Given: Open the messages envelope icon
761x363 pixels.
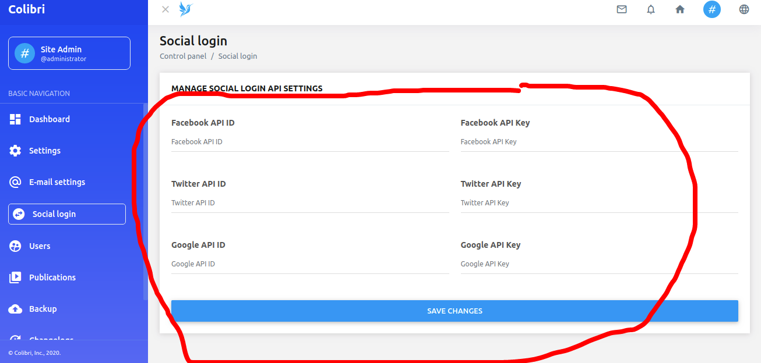Looking at the screenshot, I should pos(622,9).
